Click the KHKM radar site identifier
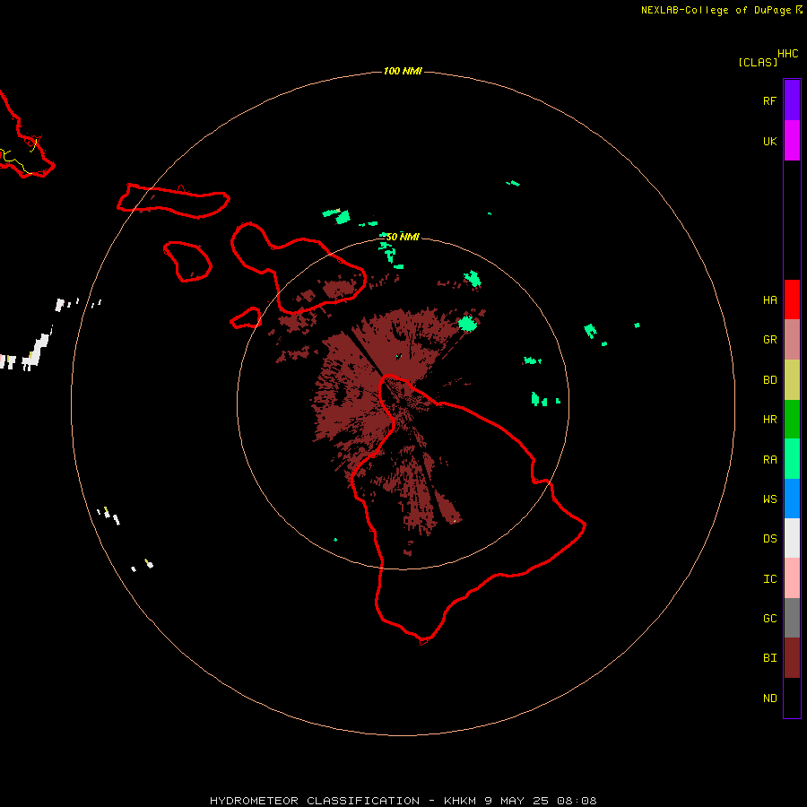 point(462,801)
